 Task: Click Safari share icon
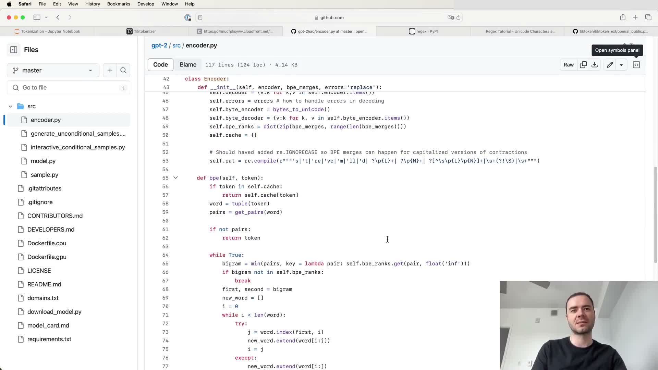pos(622,17)
